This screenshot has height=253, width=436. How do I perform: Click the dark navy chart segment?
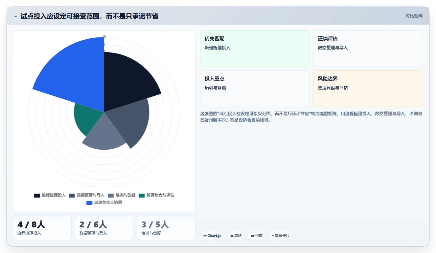click(x=128, y=82)
